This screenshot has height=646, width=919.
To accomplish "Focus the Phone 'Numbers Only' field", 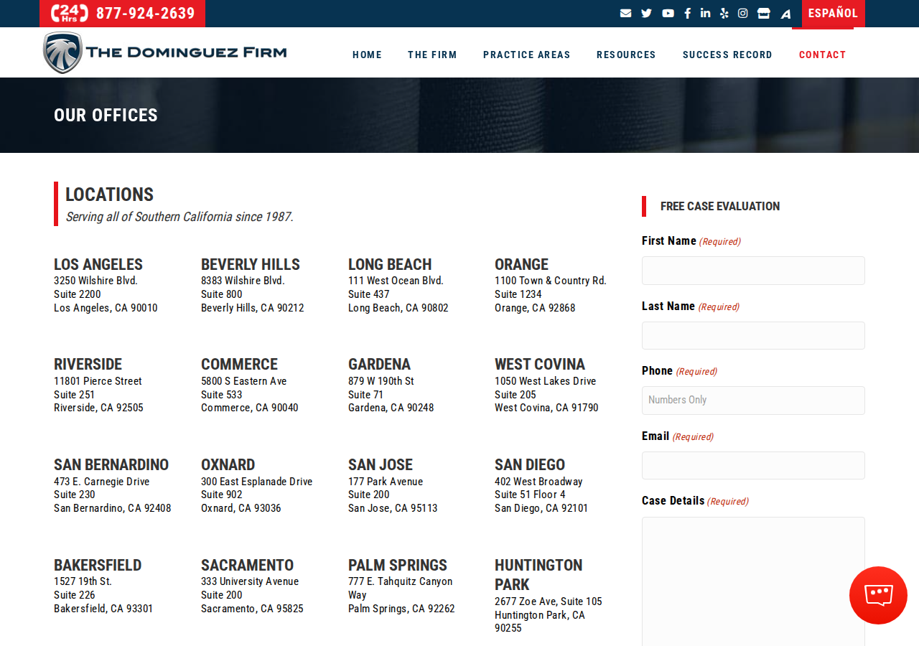I will pyautogui.click(x=753, y=401).
